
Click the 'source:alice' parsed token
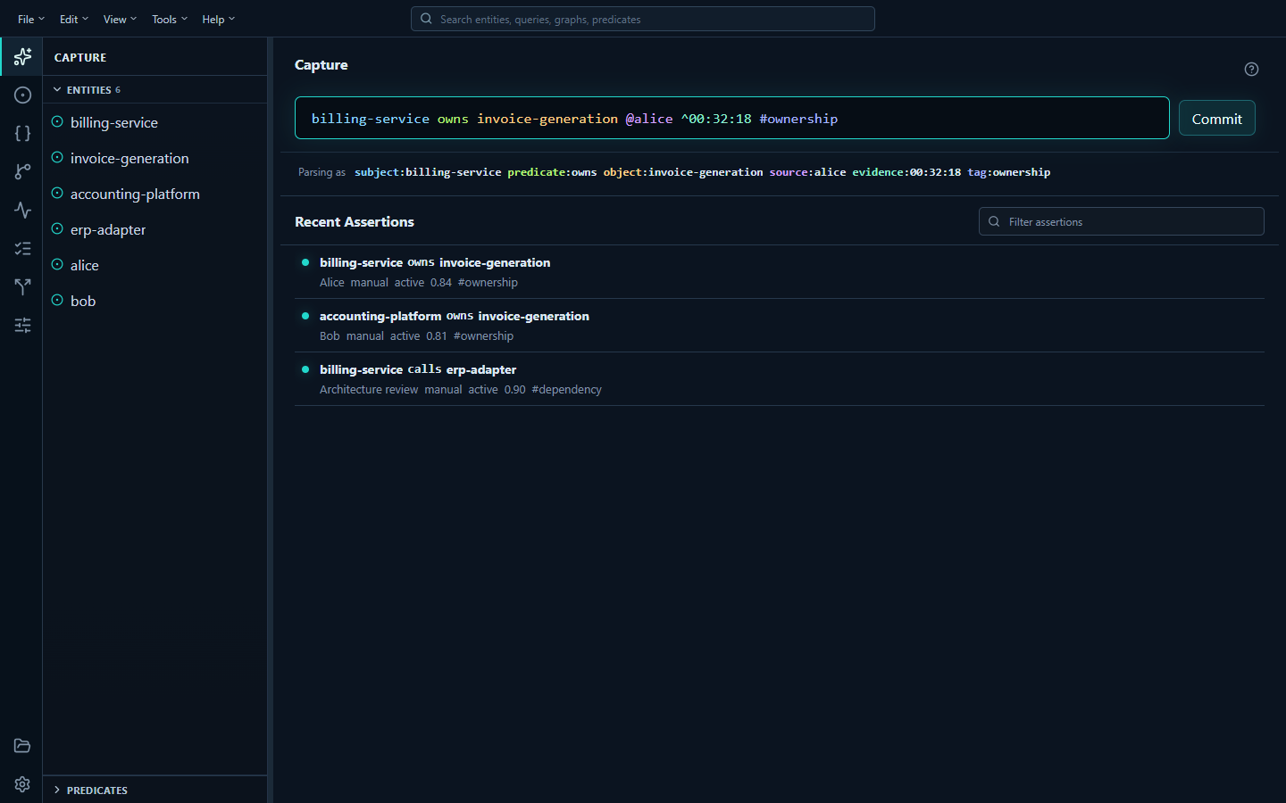click(x=807, y=172)
